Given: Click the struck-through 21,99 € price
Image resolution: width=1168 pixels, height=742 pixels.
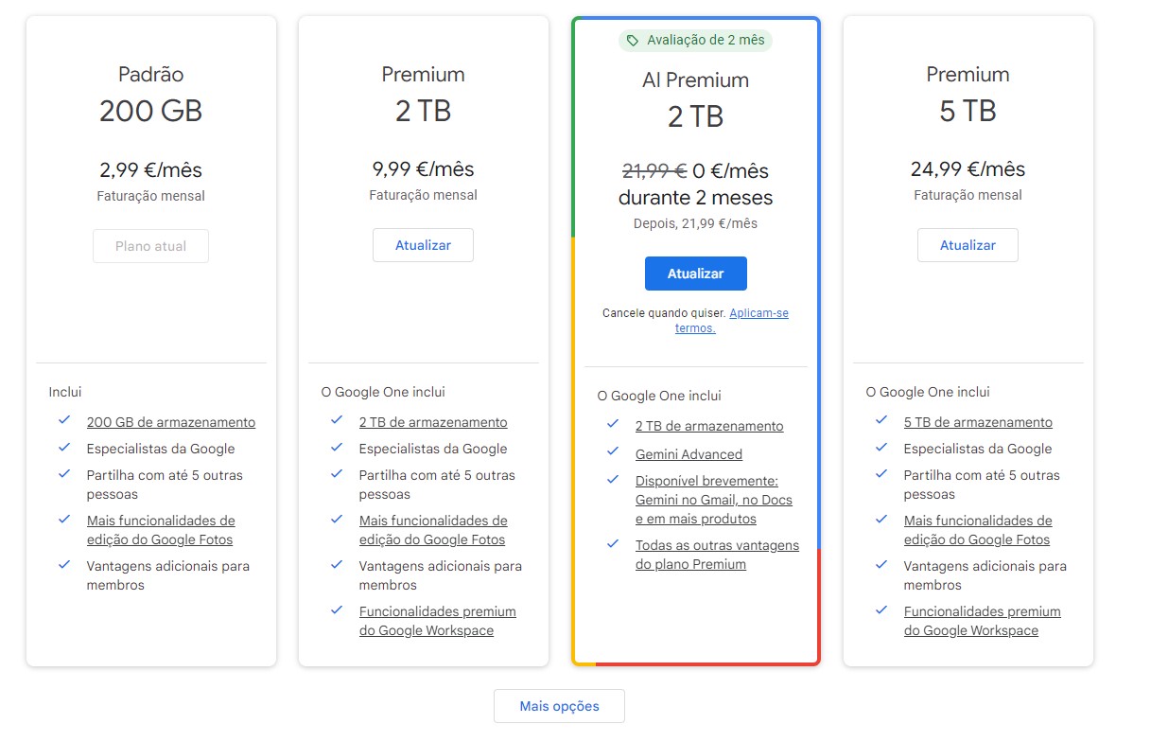Looking at the screenshot, I should point(654,171).
